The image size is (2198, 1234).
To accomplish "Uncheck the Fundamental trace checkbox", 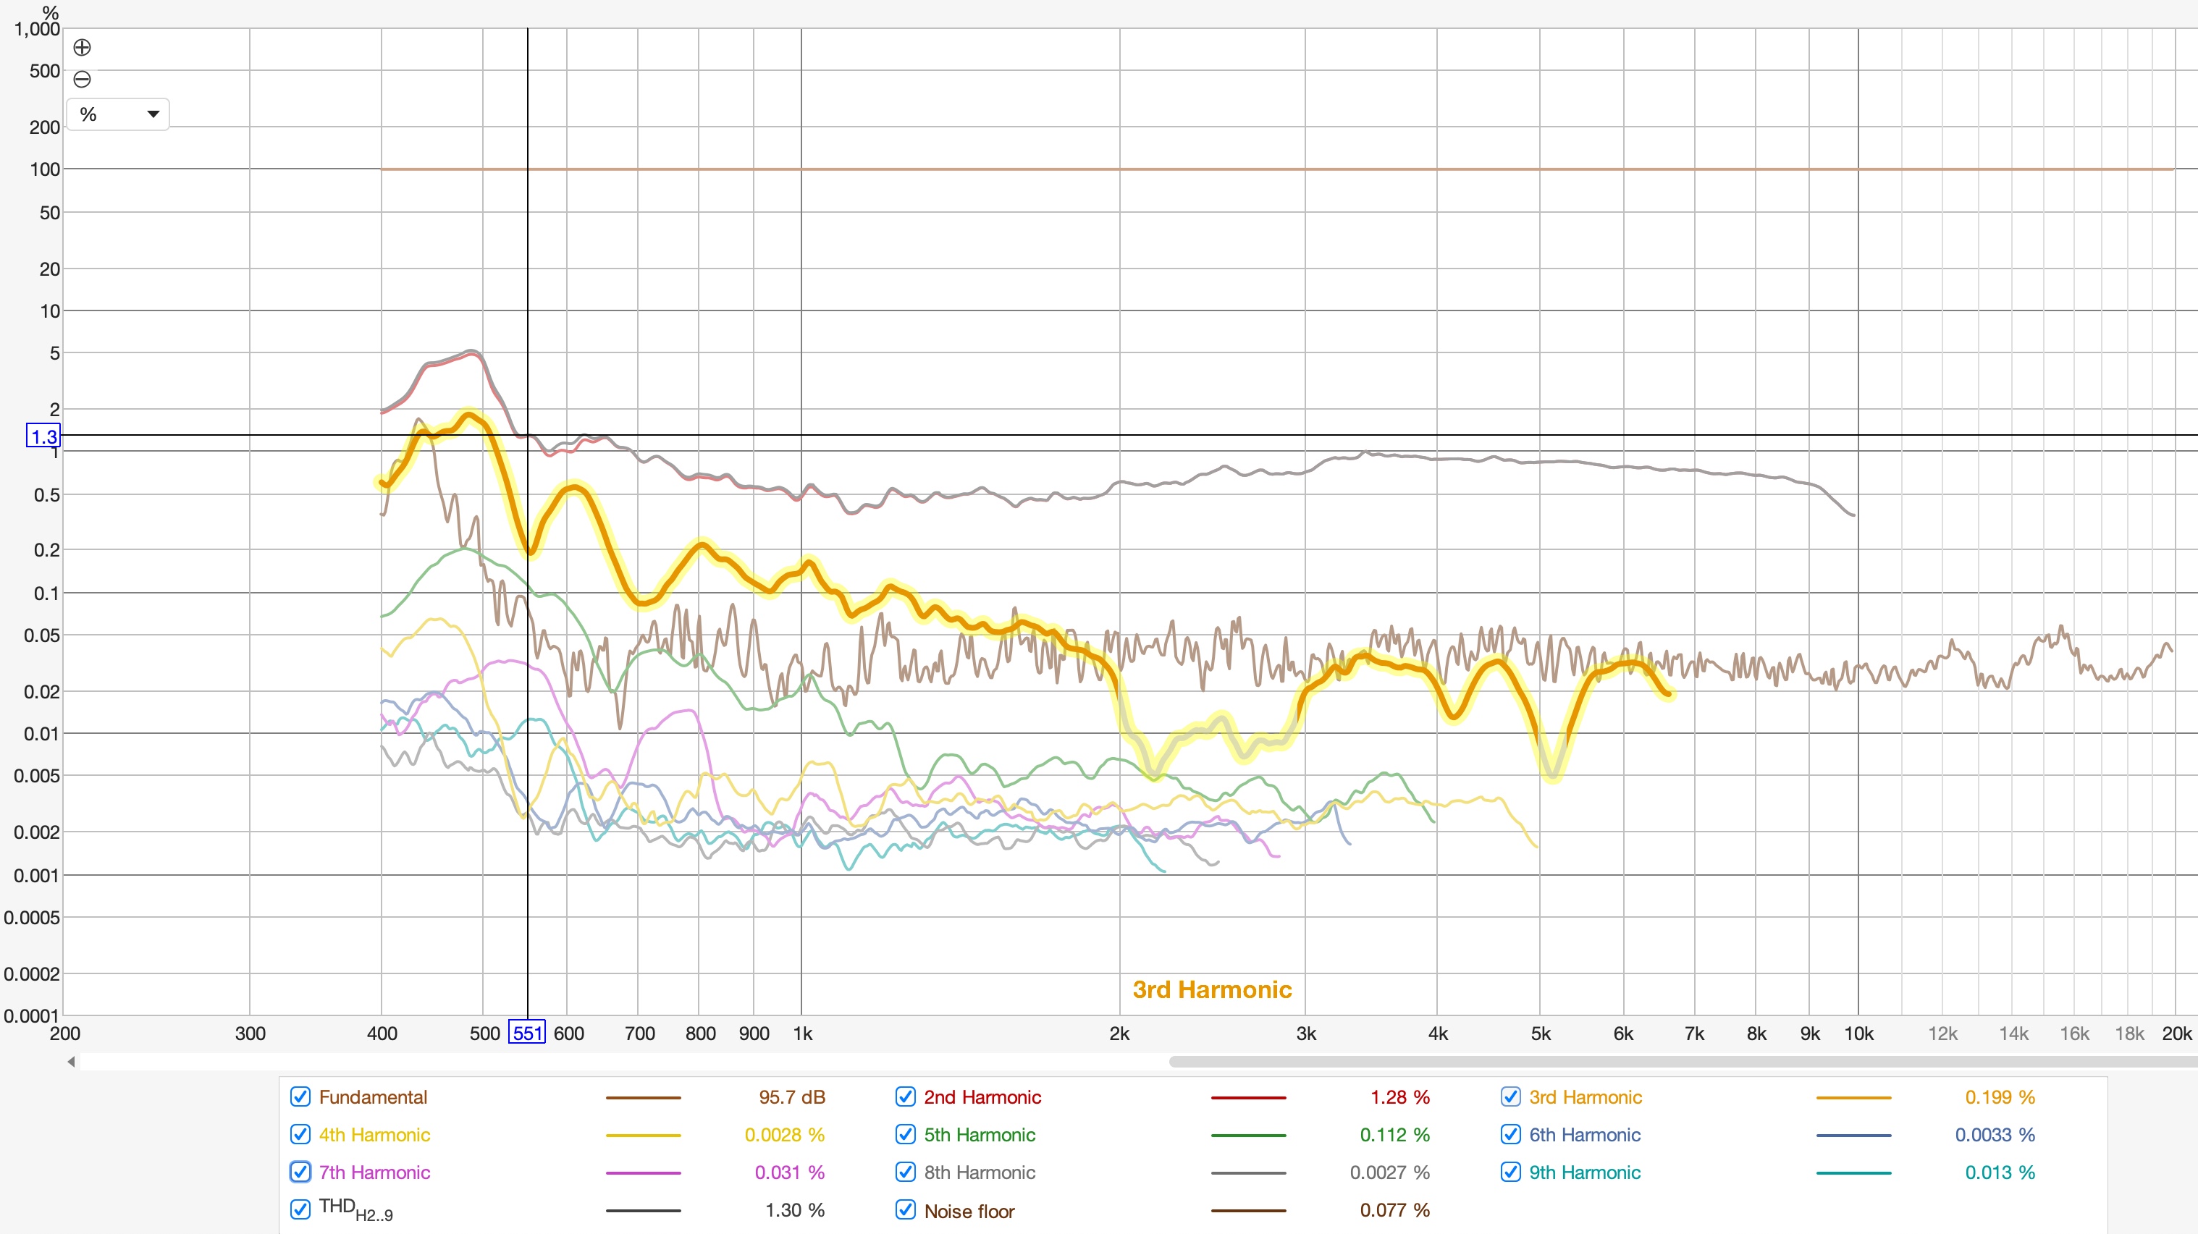I will pos(300,1096).
